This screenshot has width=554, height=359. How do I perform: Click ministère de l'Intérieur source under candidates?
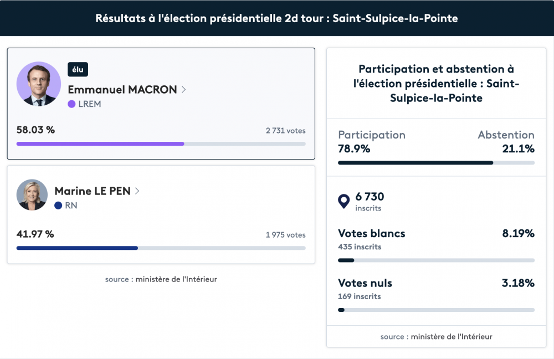[176, 279]
